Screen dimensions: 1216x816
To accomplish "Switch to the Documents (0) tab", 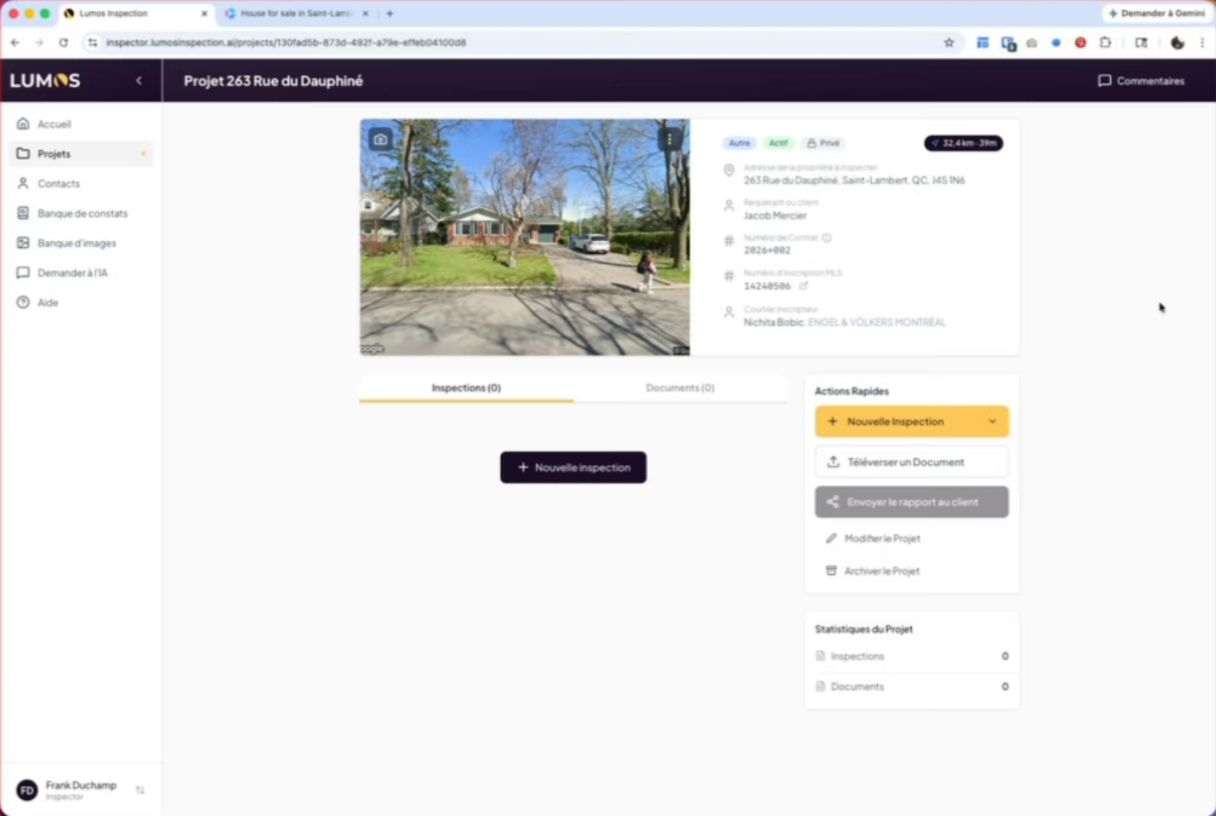I will click(679, 388).
